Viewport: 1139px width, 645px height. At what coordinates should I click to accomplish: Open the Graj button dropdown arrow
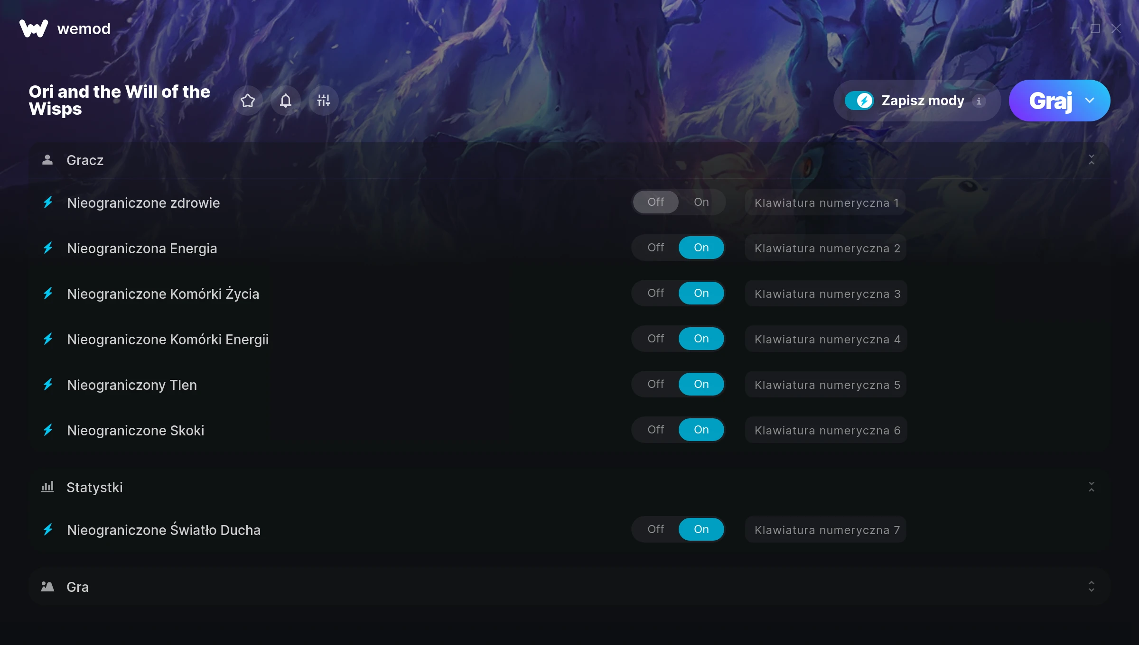click(1090, 101)
